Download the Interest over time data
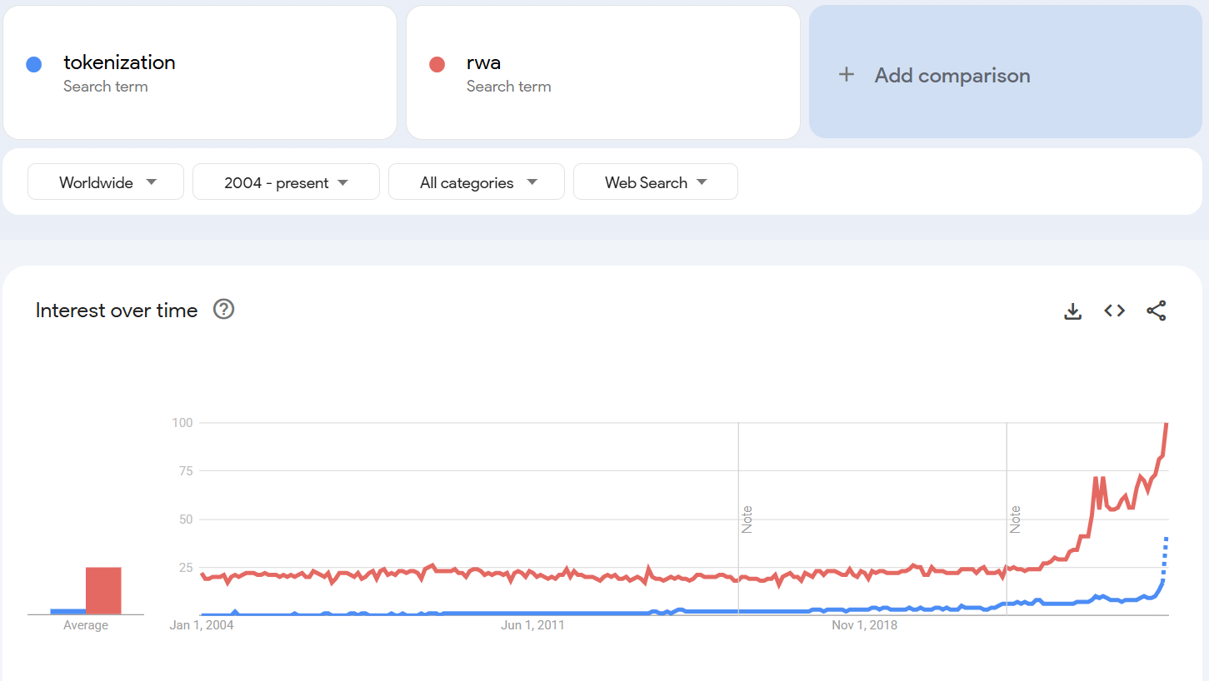Image resolution: width=1209 pixels, height=681 pixels. [1073, 311]
